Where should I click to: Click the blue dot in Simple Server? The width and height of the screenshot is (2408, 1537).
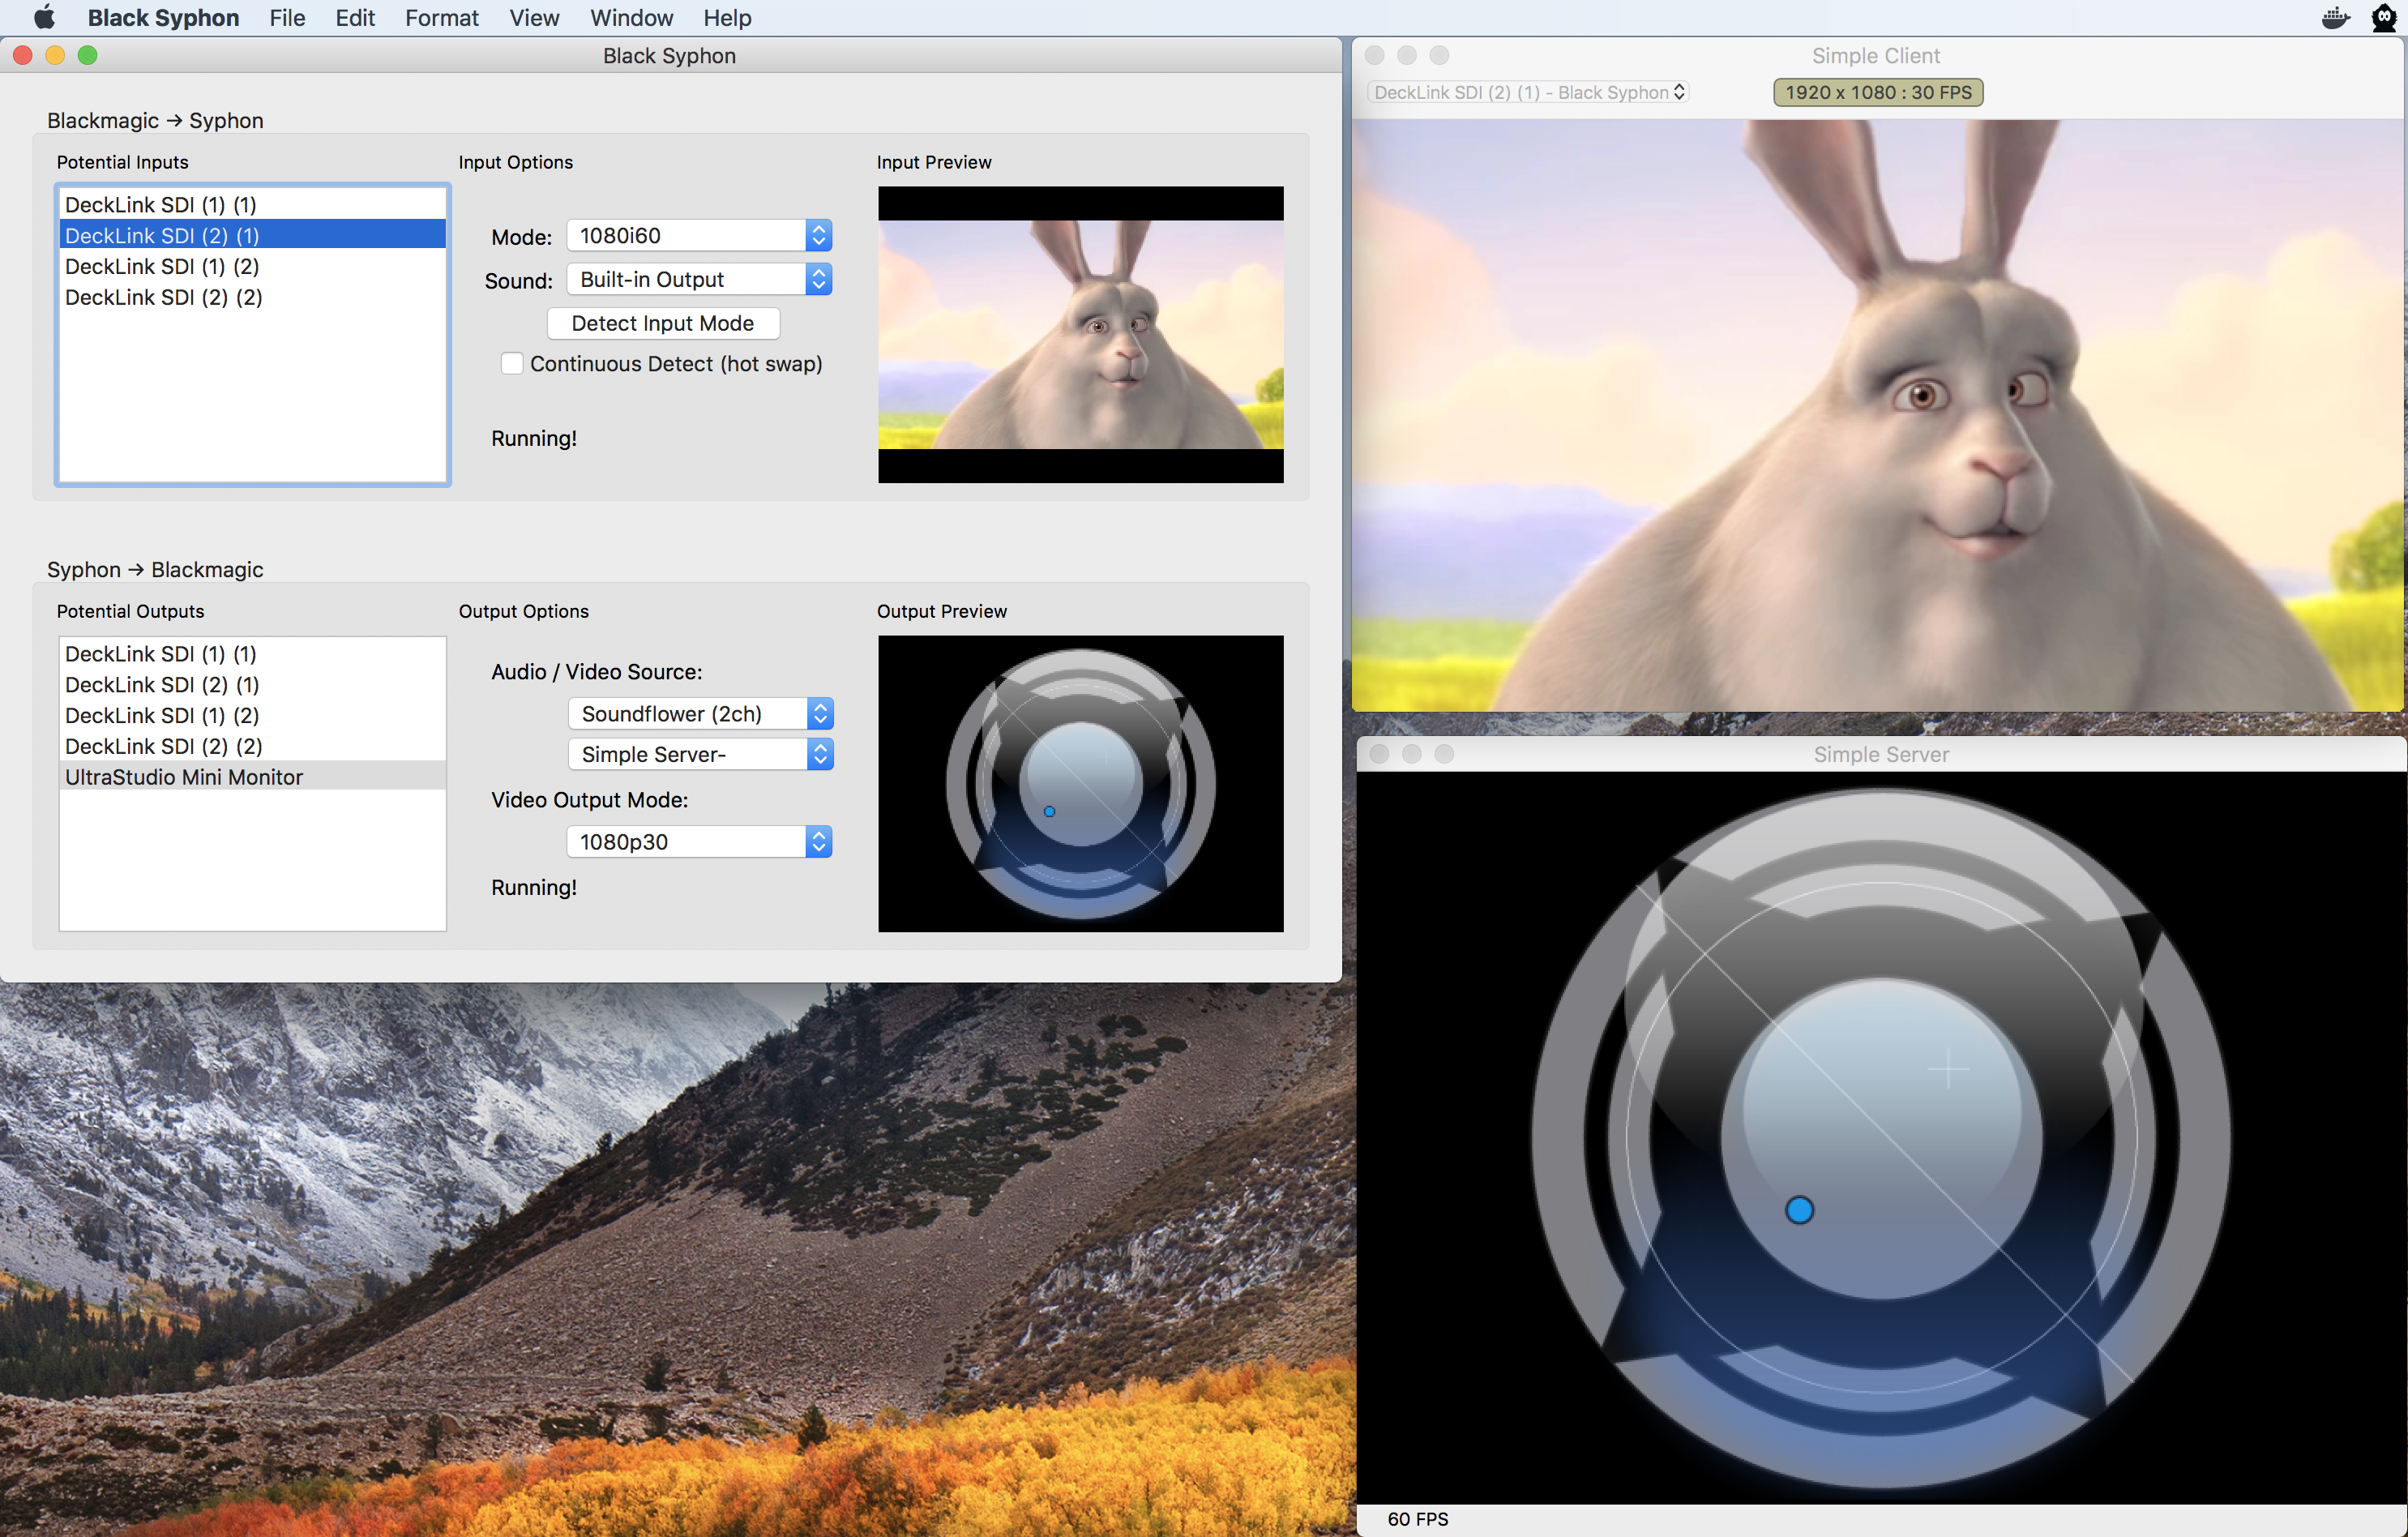1799,1211
